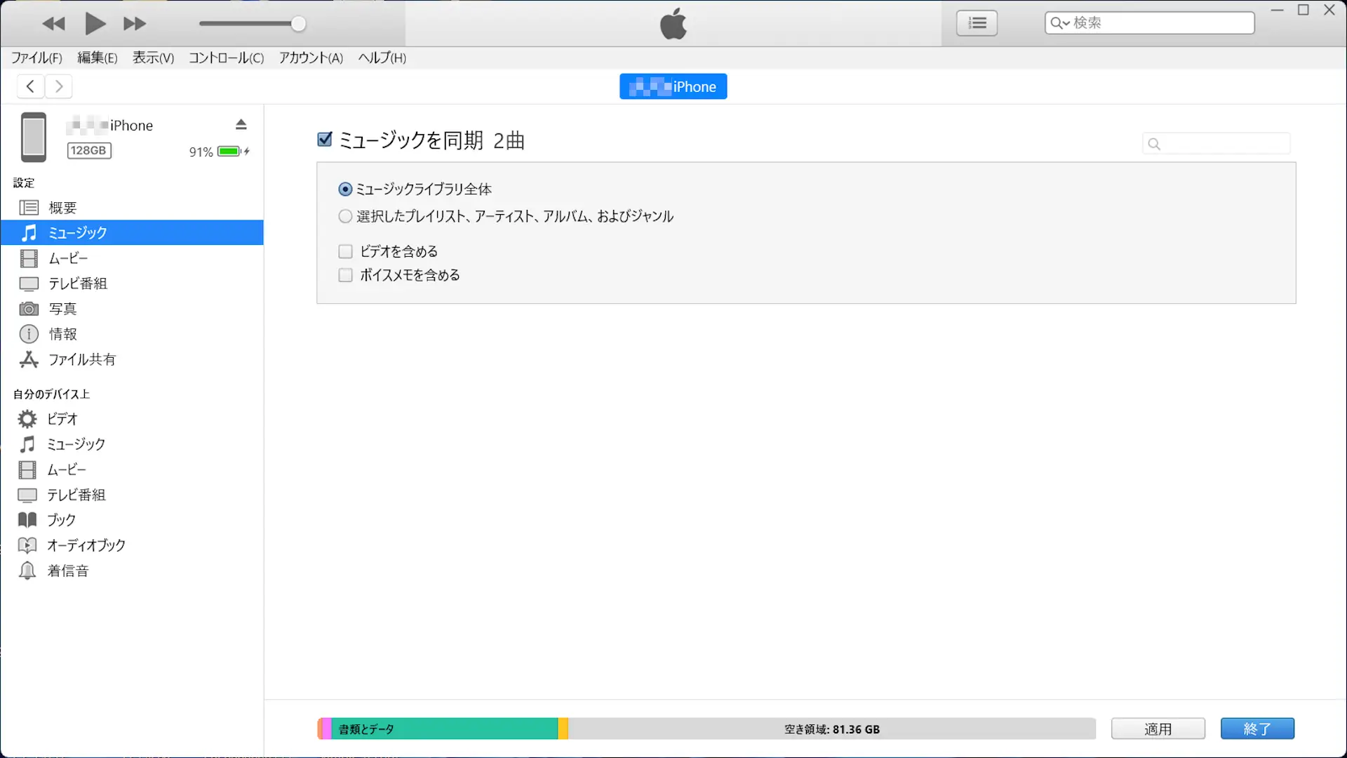Open the コントロール(C) menu
This screenshot has height=758, width=1347.
click(226, 58)
